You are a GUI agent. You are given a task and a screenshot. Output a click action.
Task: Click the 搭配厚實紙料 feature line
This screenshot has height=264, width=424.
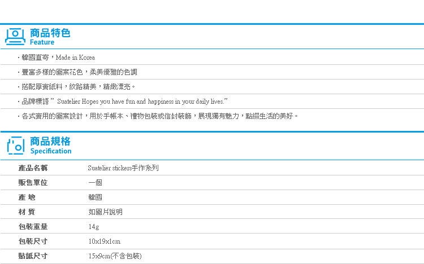tap(76, 87)
